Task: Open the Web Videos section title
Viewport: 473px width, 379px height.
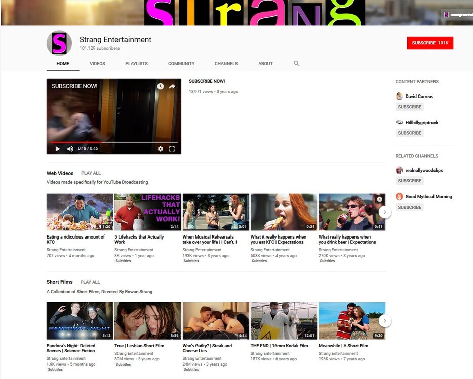Action: pos(60,173)
